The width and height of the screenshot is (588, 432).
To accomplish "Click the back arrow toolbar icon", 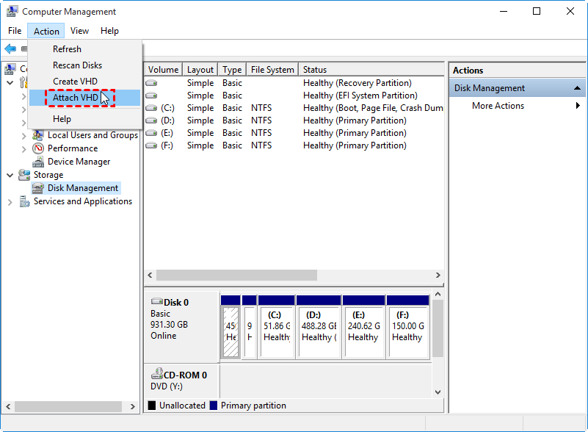I will [10, 48].
